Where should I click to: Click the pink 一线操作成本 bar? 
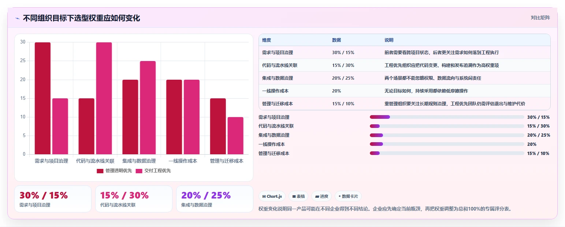[x=192, y=117]
